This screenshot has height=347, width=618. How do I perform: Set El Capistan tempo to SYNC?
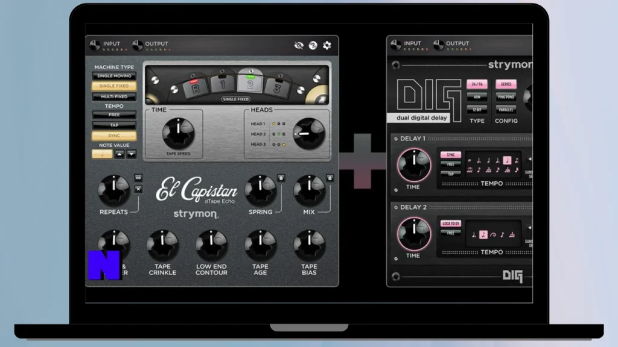[114, 136]
